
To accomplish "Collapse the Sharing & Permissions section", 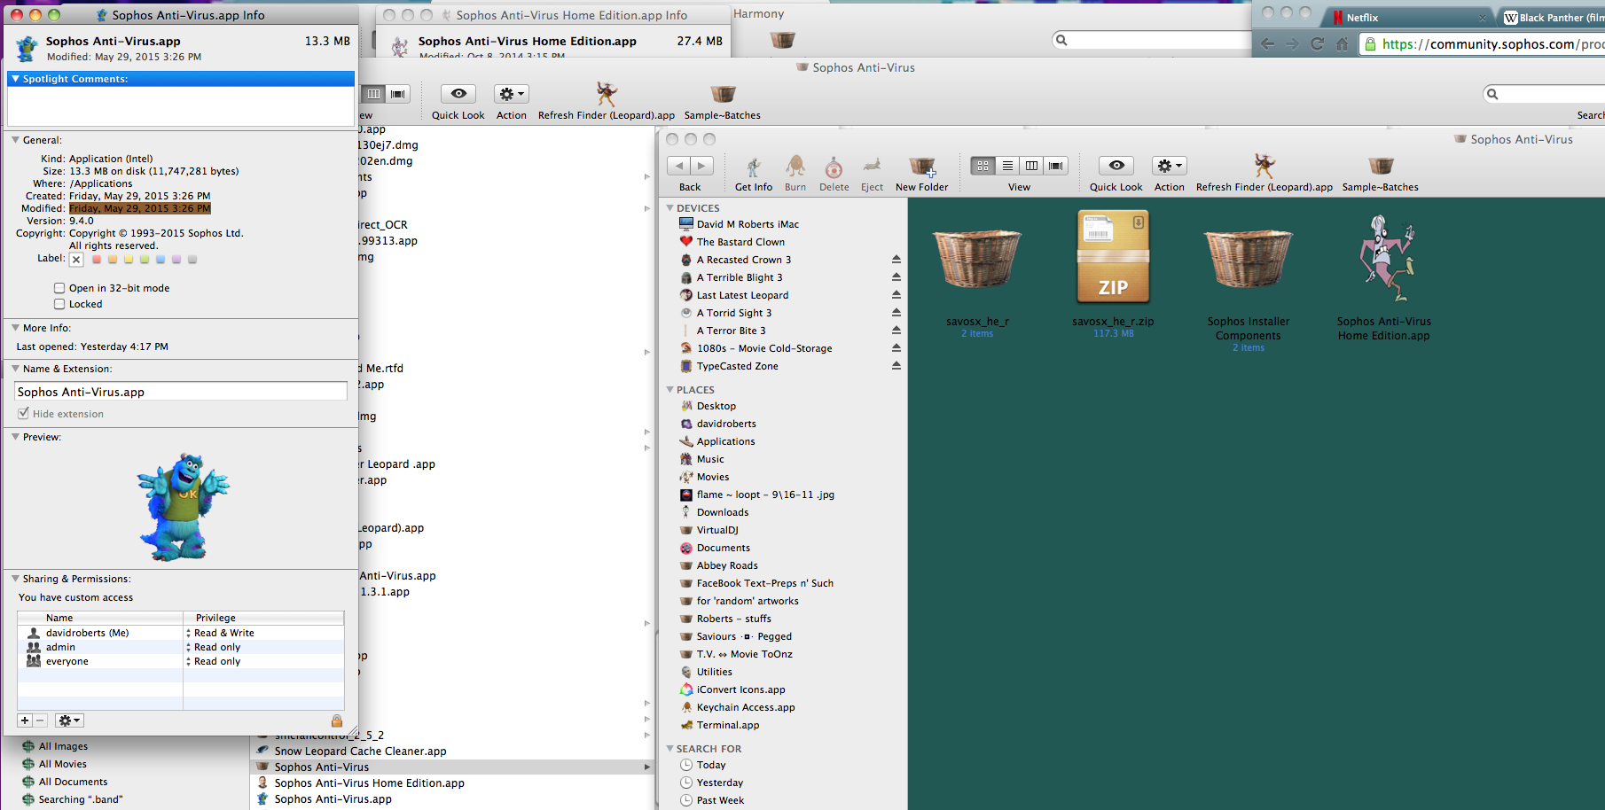I will coord(15,579).
